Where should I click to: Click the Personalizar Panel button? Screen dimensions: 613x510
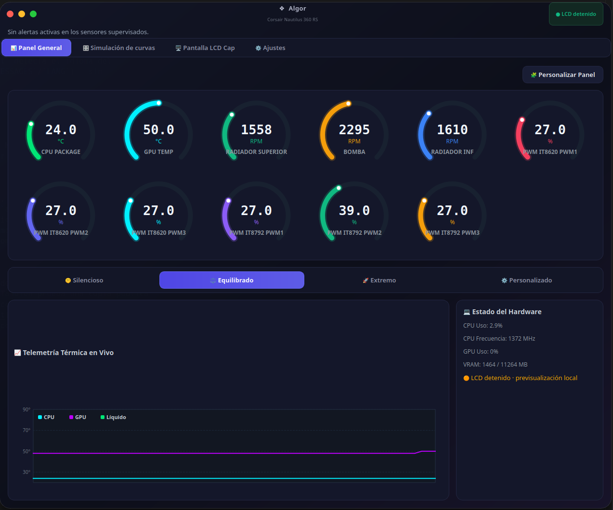click(x=563, y=75)
